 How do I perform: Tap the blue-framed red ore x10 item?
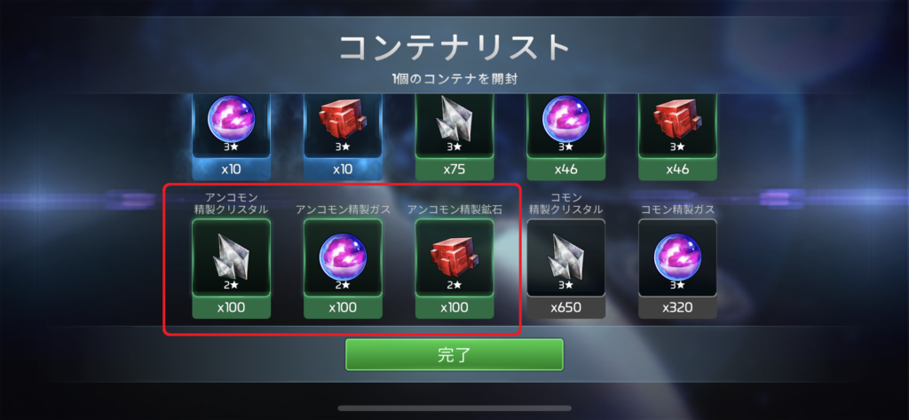(343, 137)
